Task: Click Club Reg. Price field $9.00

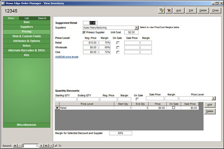Action: pos(91,52)
